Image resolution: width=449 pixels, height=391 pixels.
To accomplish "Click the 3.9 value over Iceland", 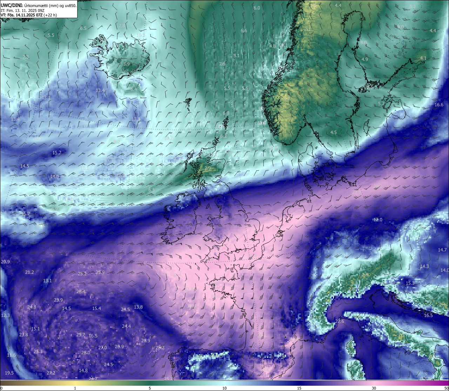I will pyautogui.click(x=127, y=64).
